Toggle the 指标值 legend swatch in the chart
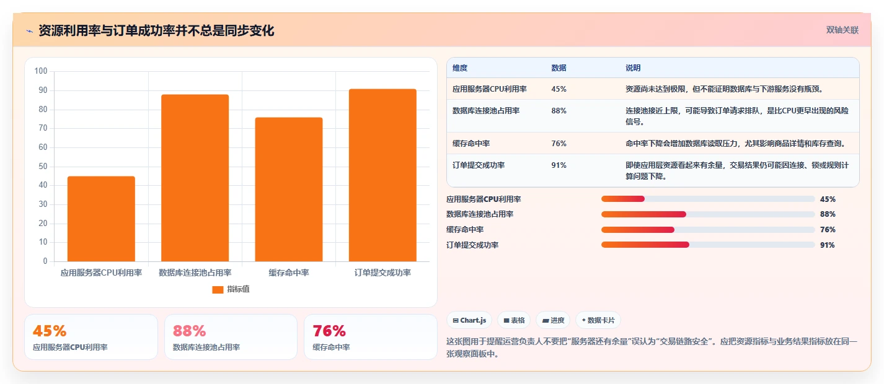The width and height of the screenshot is (884, 384). pyautogui.click(x=218, y=289)
